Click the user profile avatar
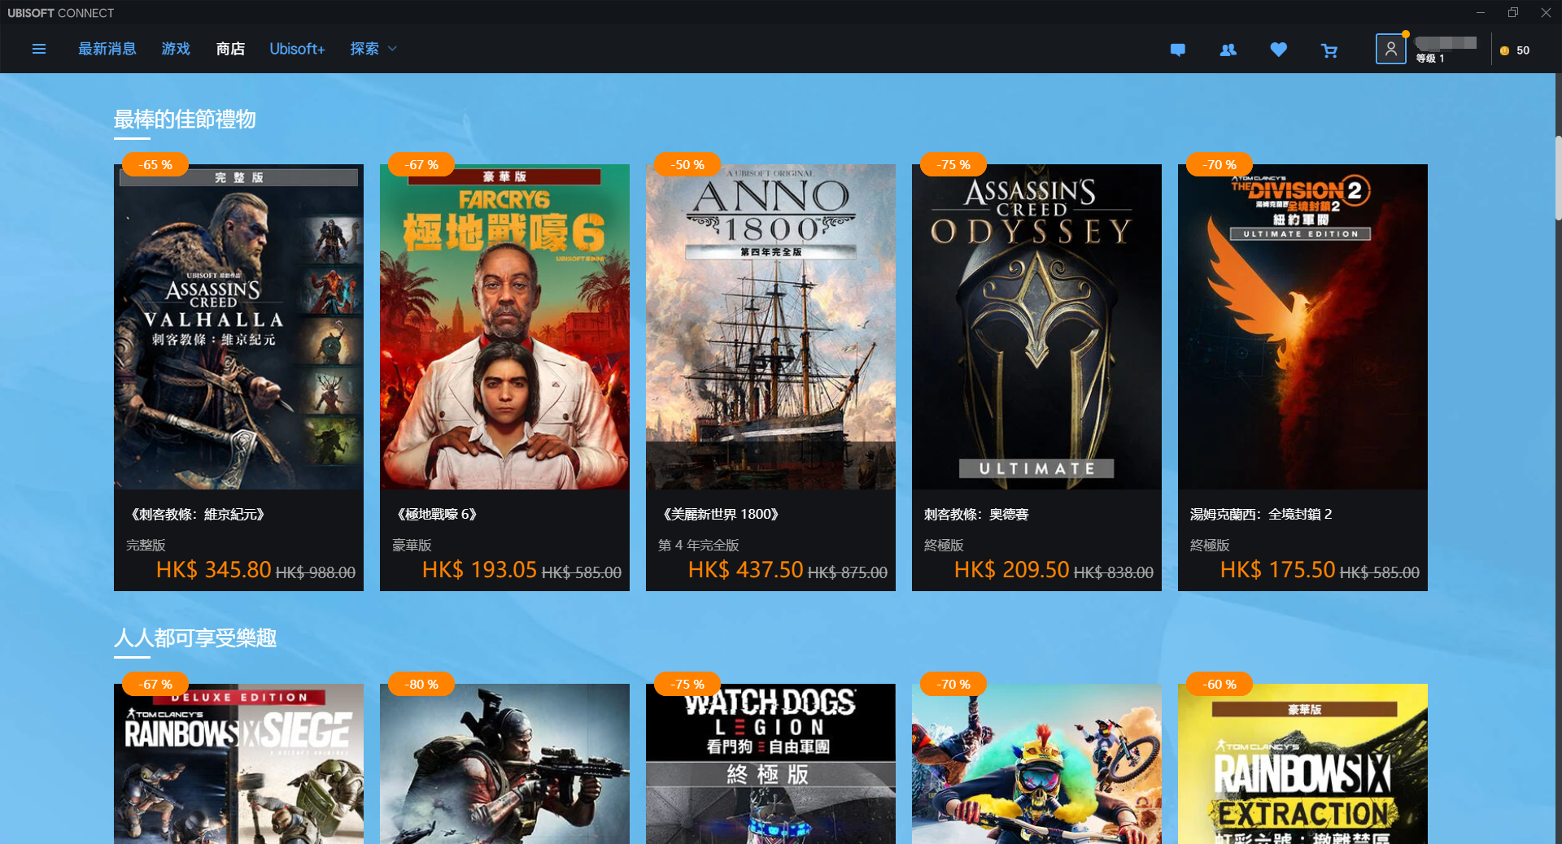This screenshot has height=844, width=1562. coord(1390,49)
